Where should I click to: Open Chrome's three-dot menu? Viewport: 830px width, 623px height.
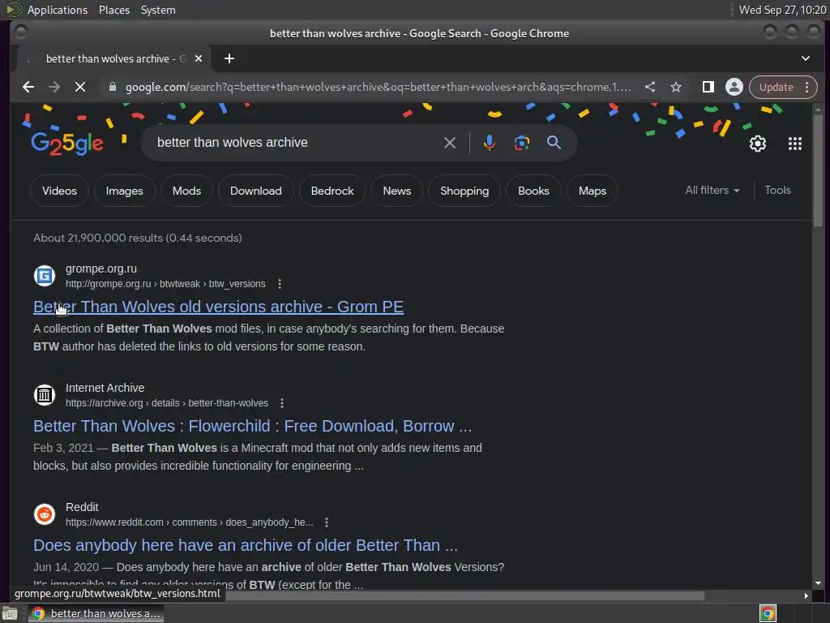806,87
